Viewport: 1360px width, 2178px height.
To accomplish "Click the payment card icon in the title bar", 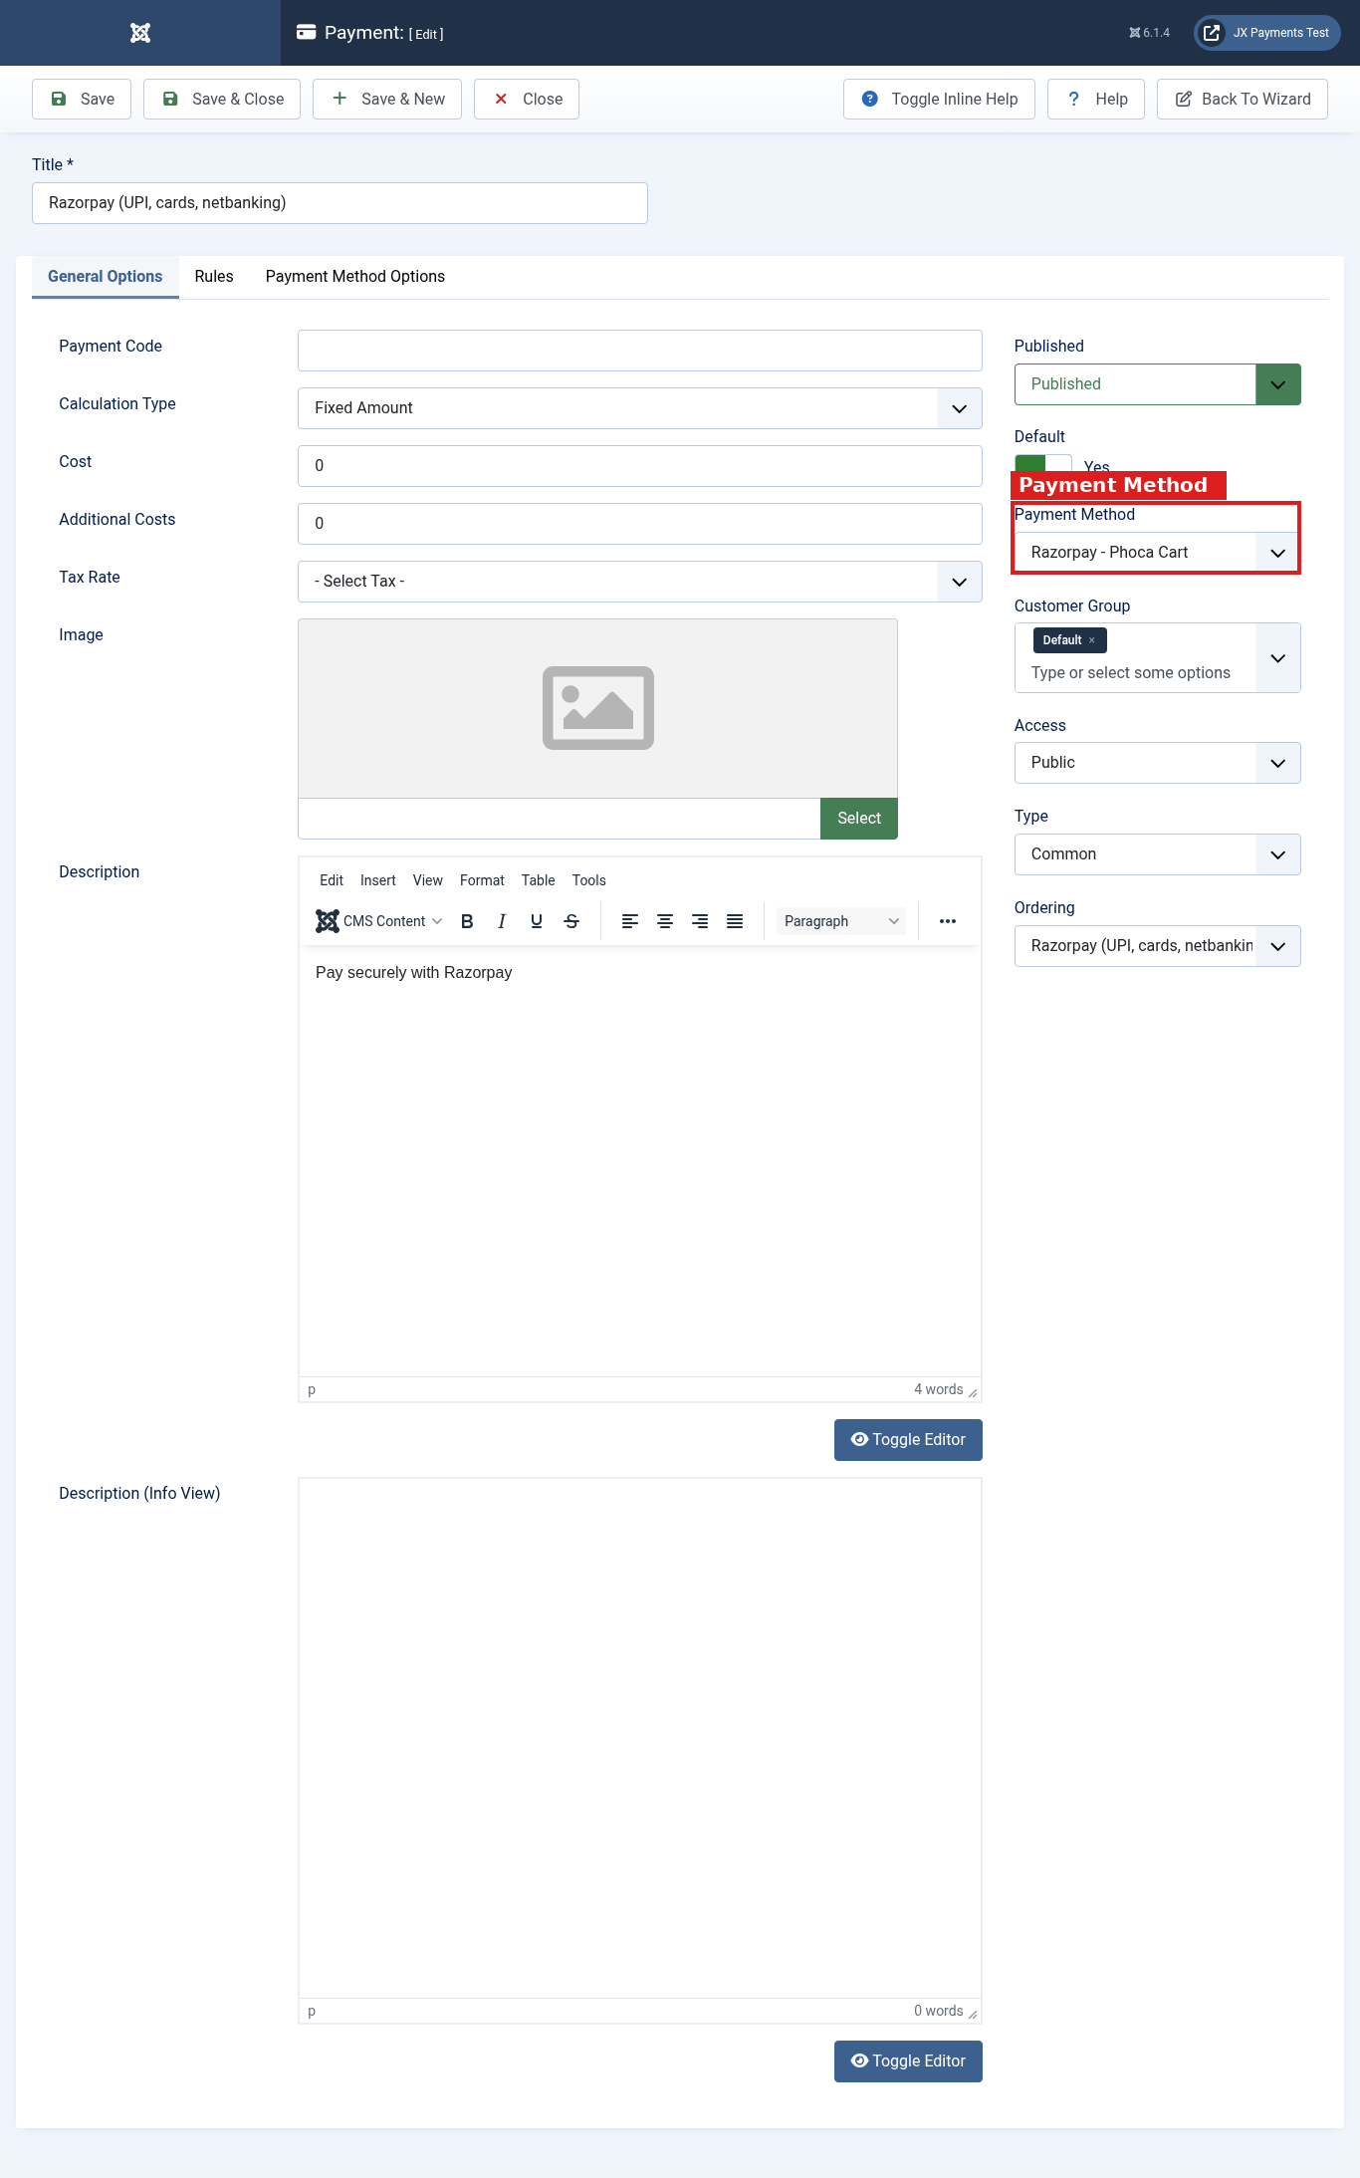I will [x=307, y=33].
